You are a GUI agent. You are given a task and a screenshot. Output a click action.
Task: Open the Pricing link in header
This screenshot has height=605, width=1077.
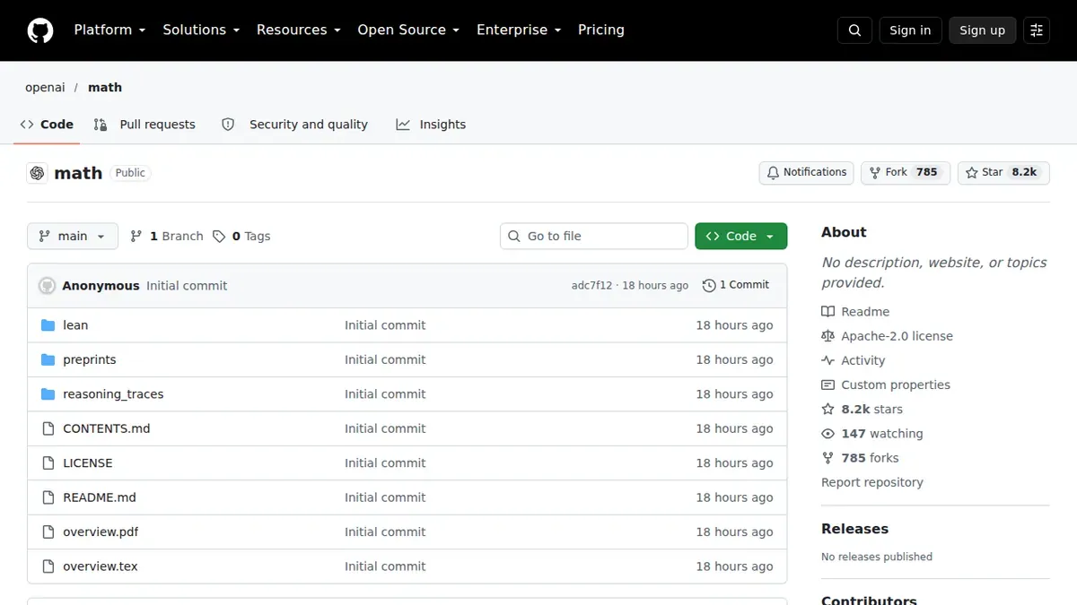click(601, 30)
